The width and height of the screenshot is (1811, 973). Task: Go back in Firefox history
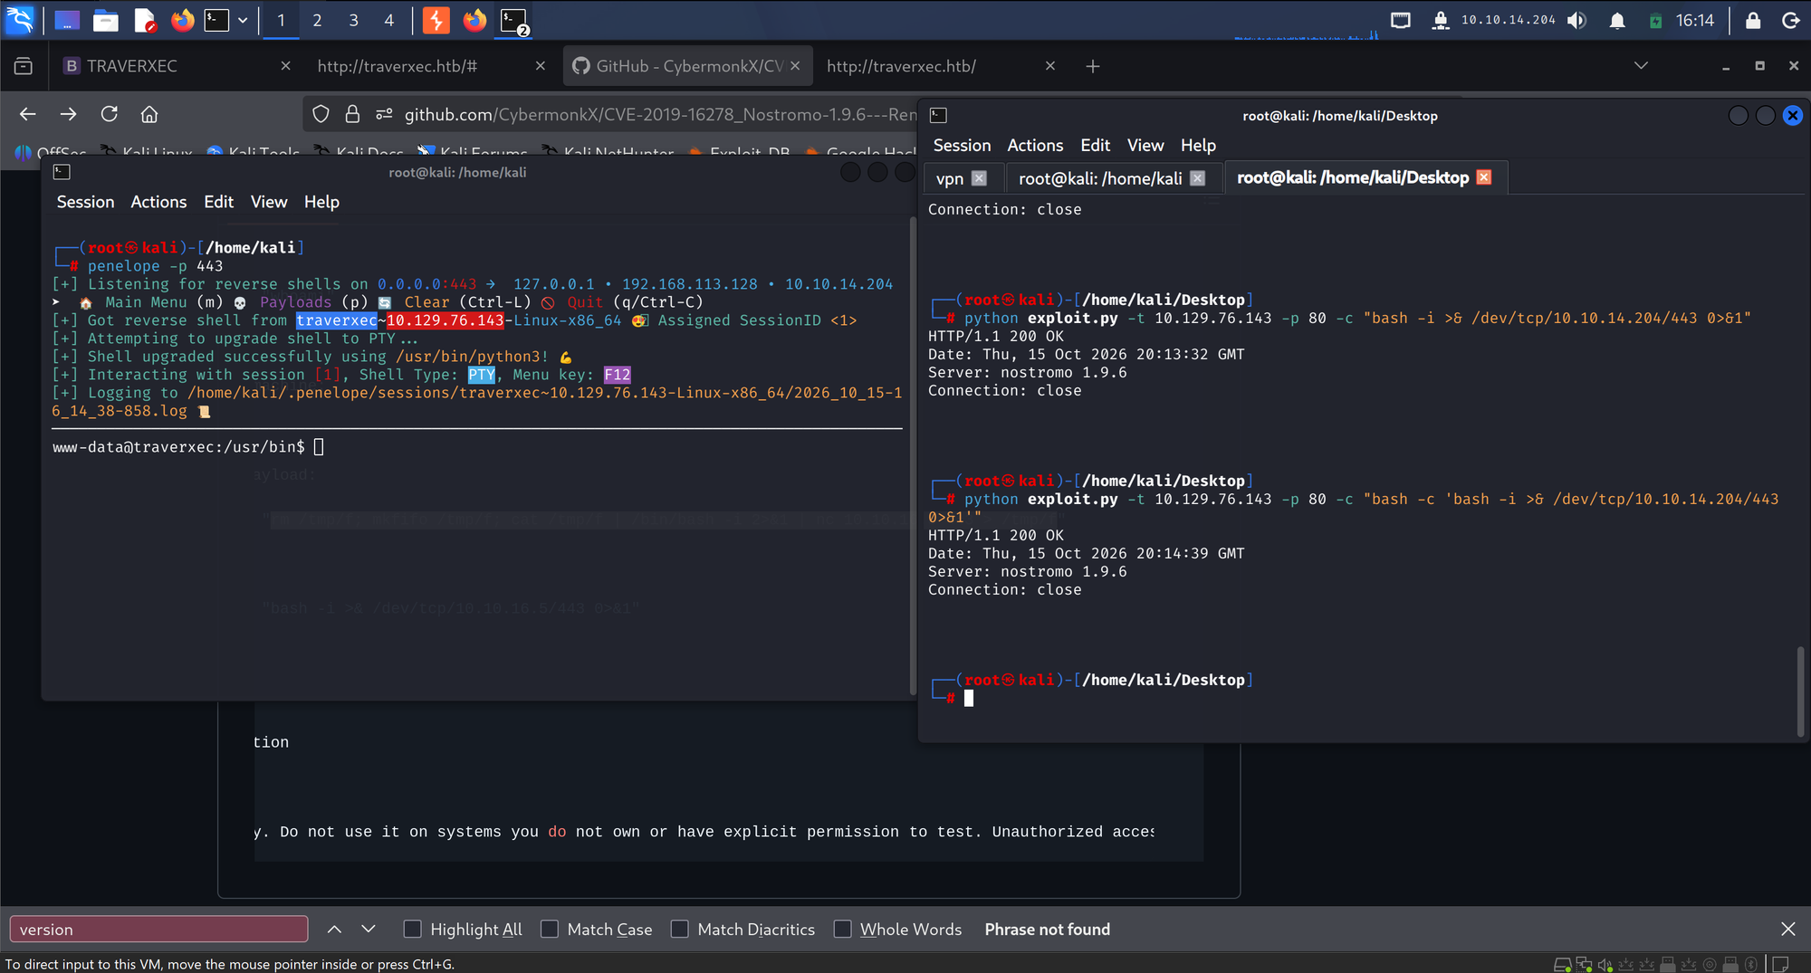click(x=28, y=114)
